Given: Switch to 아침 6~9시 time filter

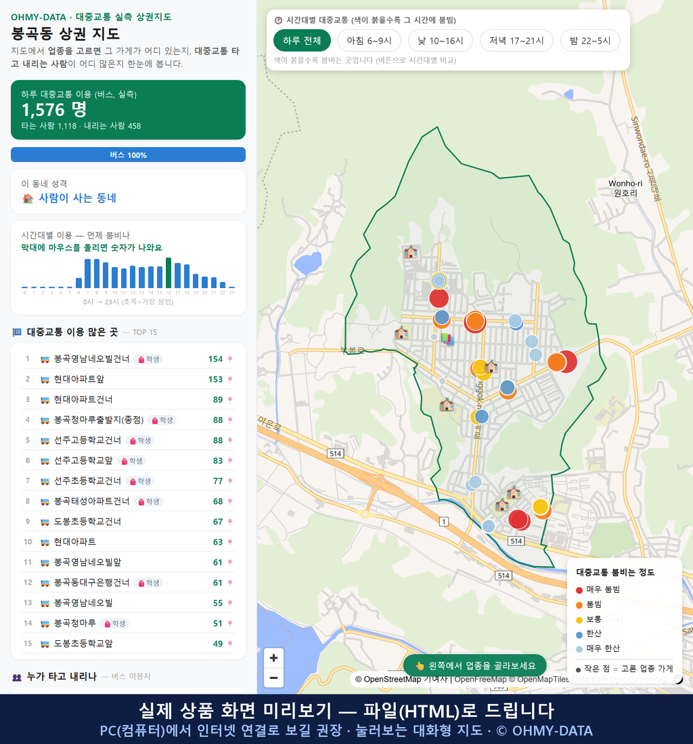Looking at the screenshot, I should point(369,41).
